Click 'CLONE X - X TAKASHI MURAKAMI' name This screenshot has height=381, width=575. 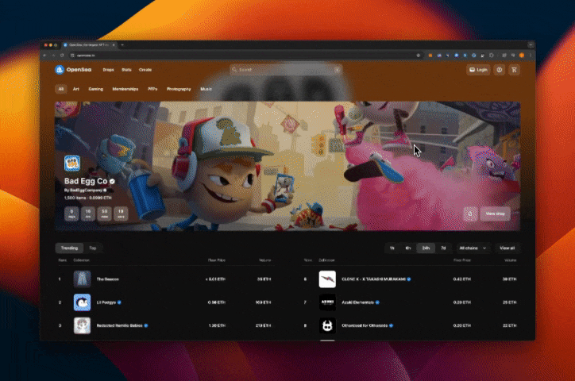[374, 279]
